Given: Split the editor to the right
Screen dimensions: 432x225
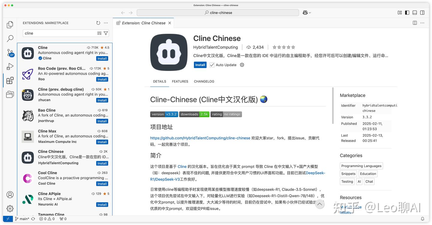Looking at the screenshot, I should point(415,23).
